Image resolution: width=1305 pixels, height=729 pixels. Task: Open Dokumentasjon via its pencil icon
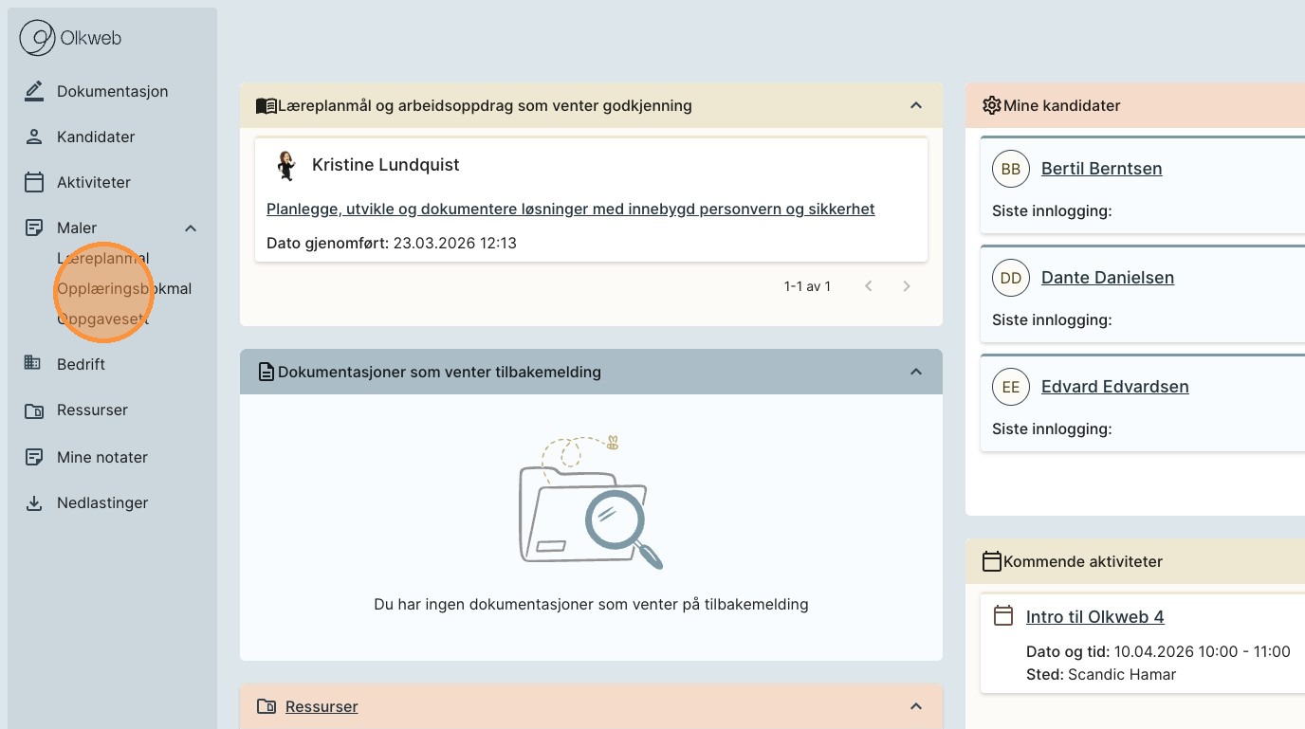click(x=34, y=91)
